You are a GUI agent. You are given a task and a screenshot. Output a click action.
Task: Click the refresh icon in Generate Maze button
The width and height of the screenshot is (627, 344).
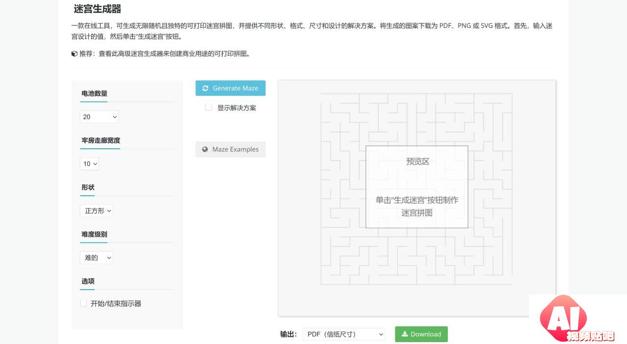click(x=205, y=88)
